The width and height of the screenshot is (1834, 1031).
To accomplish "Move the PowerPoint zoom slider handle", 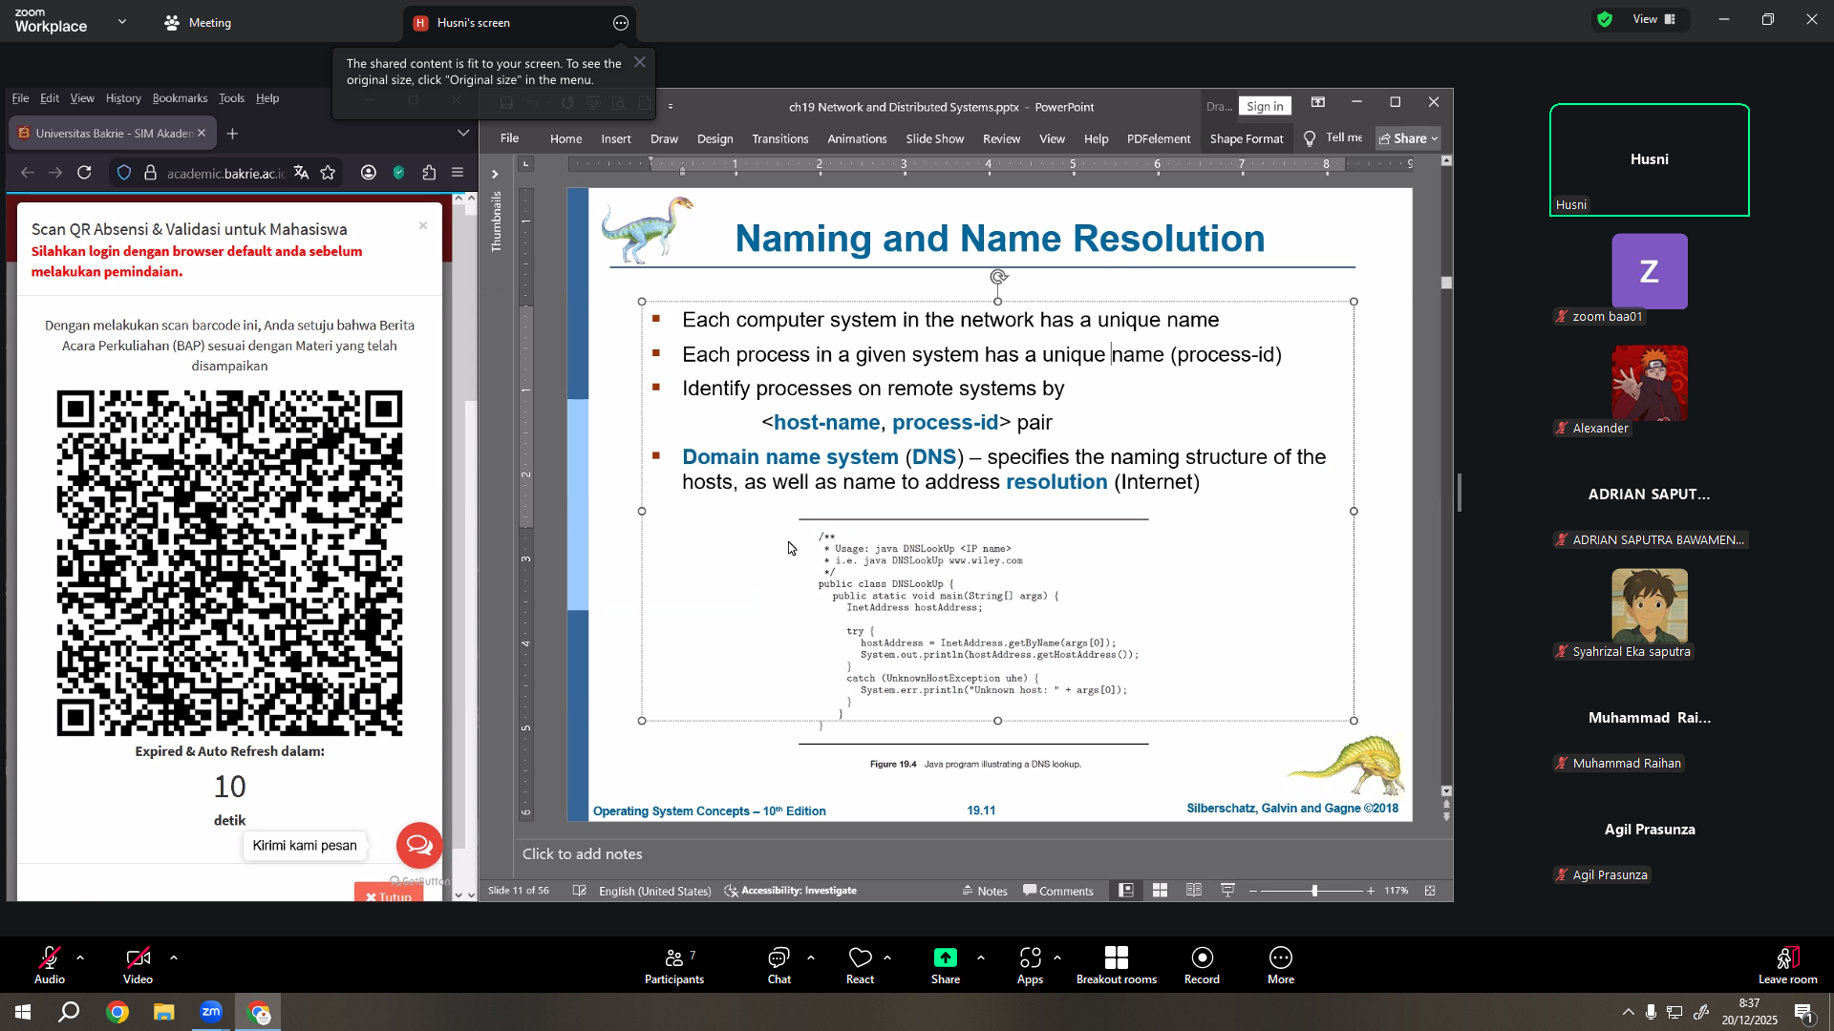I will coord(1314,890).
